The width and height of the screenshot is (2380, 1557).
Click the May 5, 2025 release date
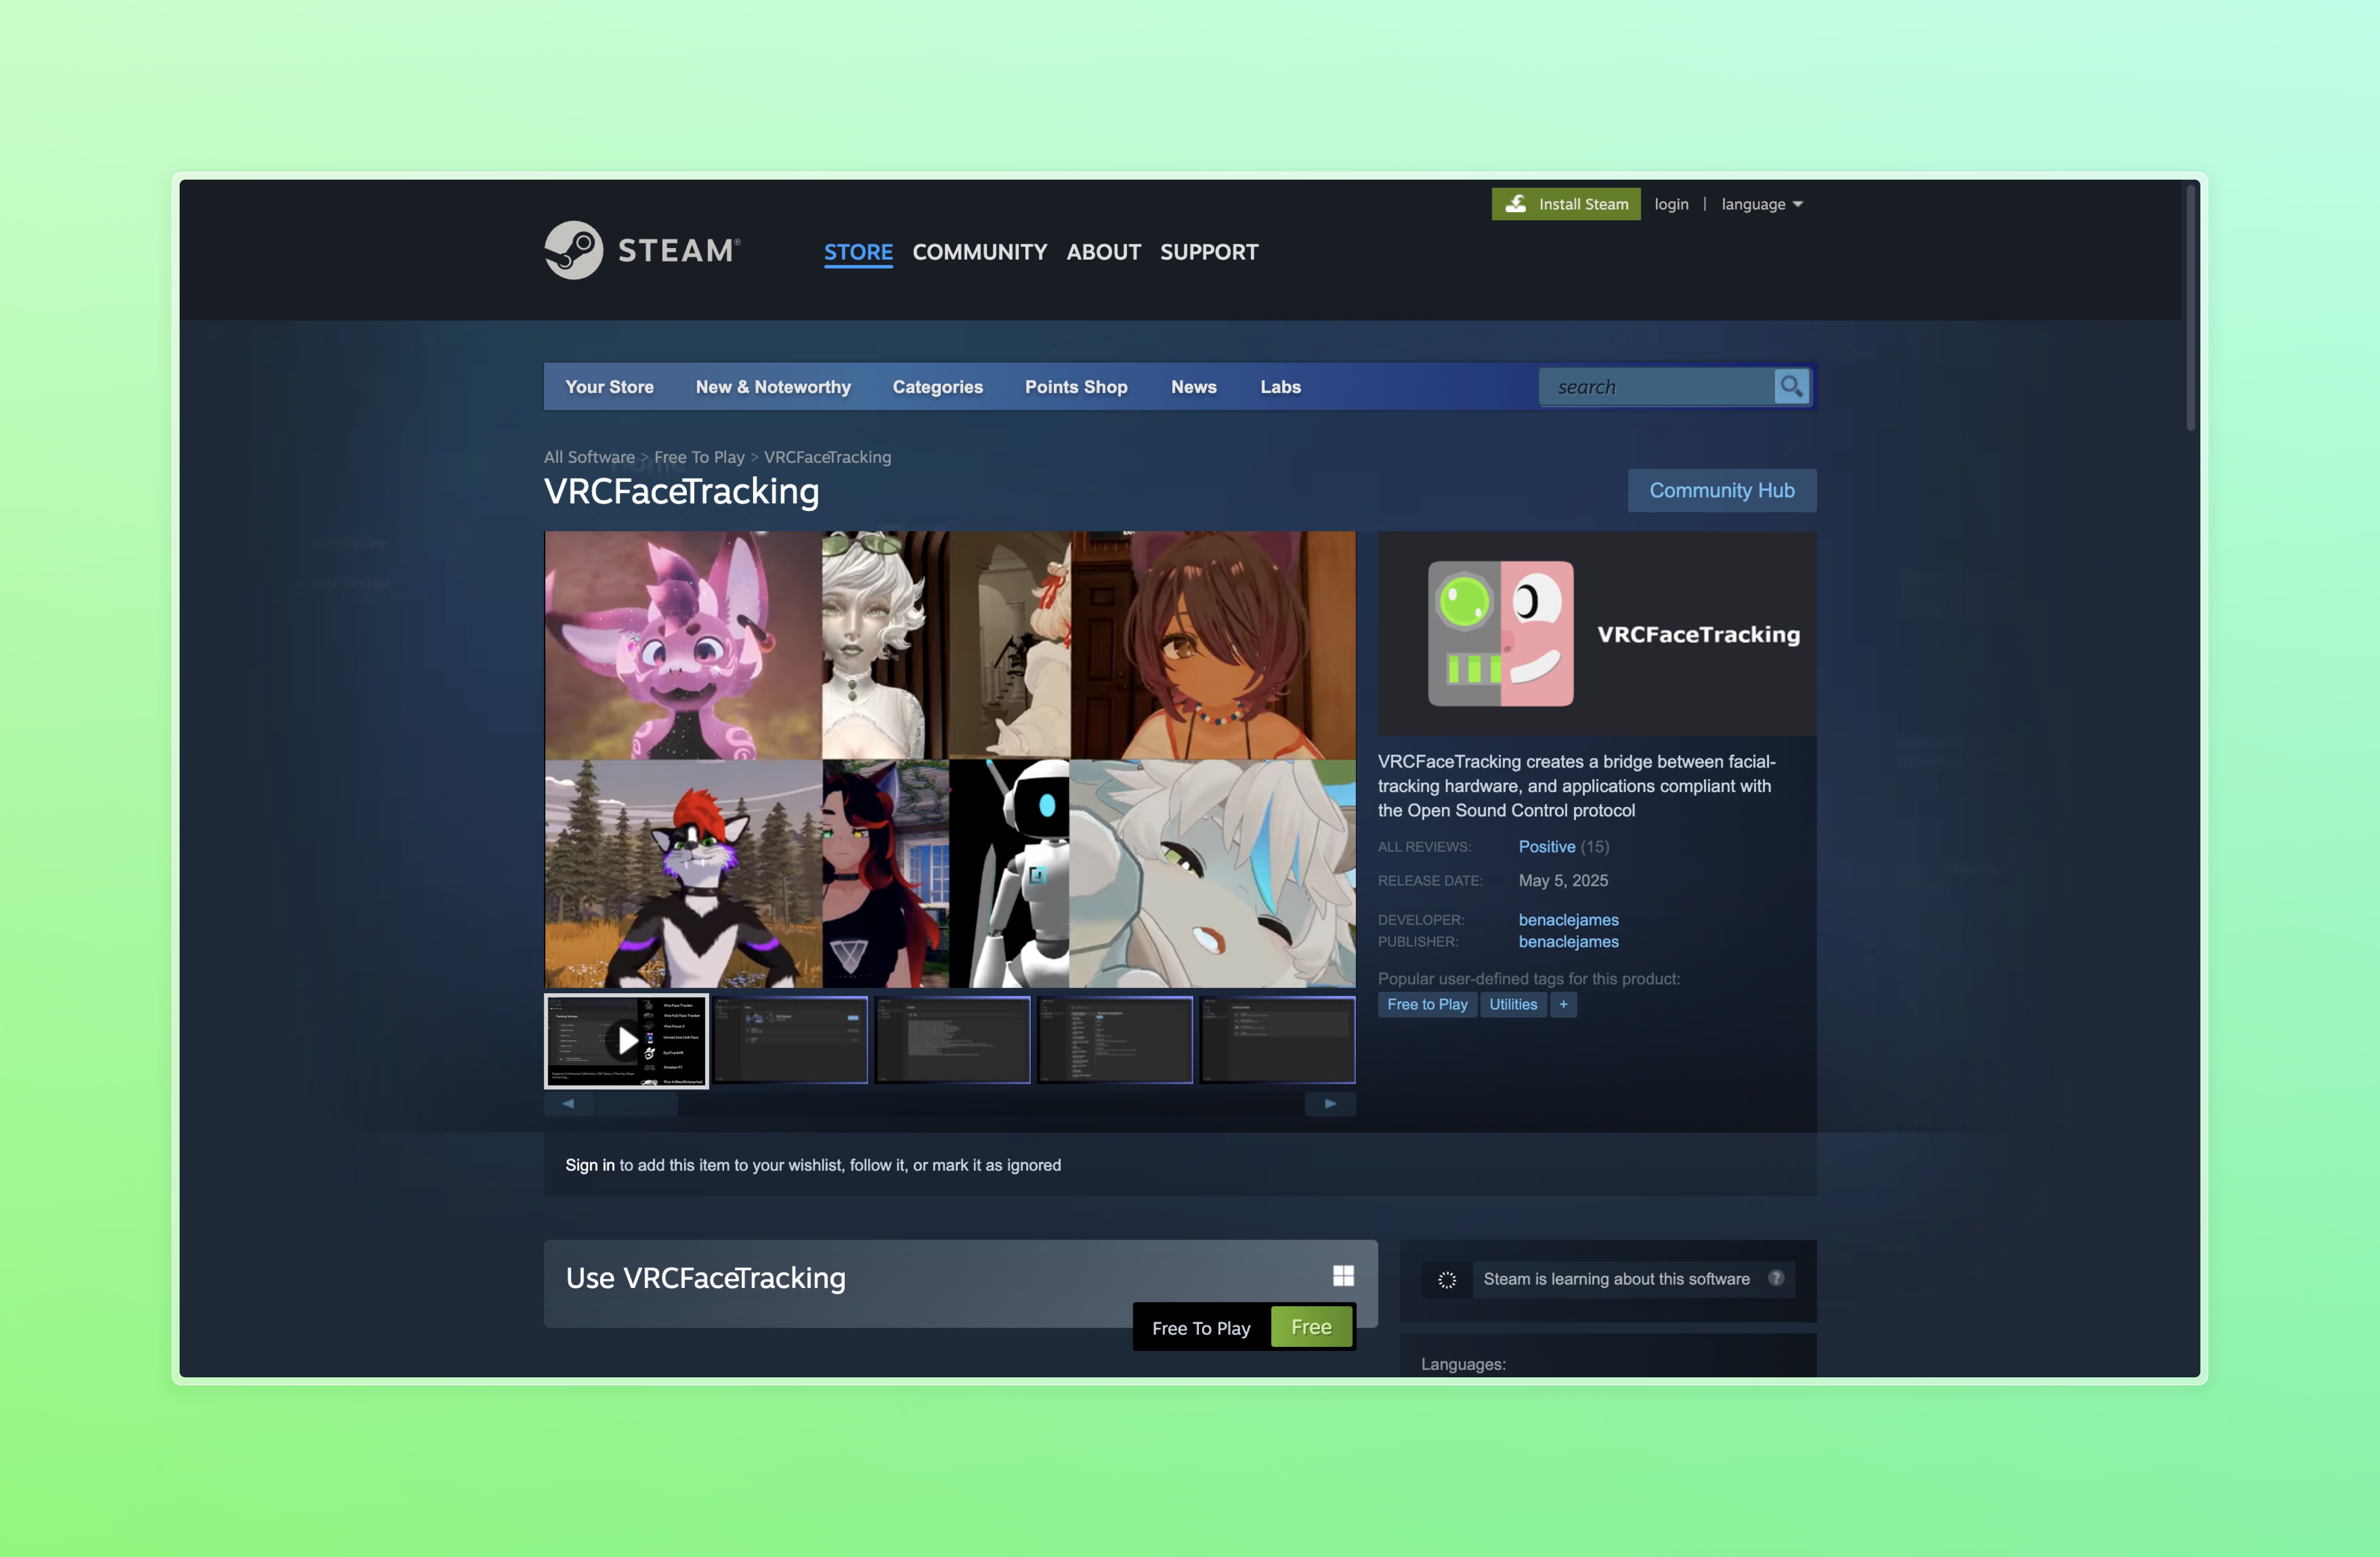tap(1563, 881)
